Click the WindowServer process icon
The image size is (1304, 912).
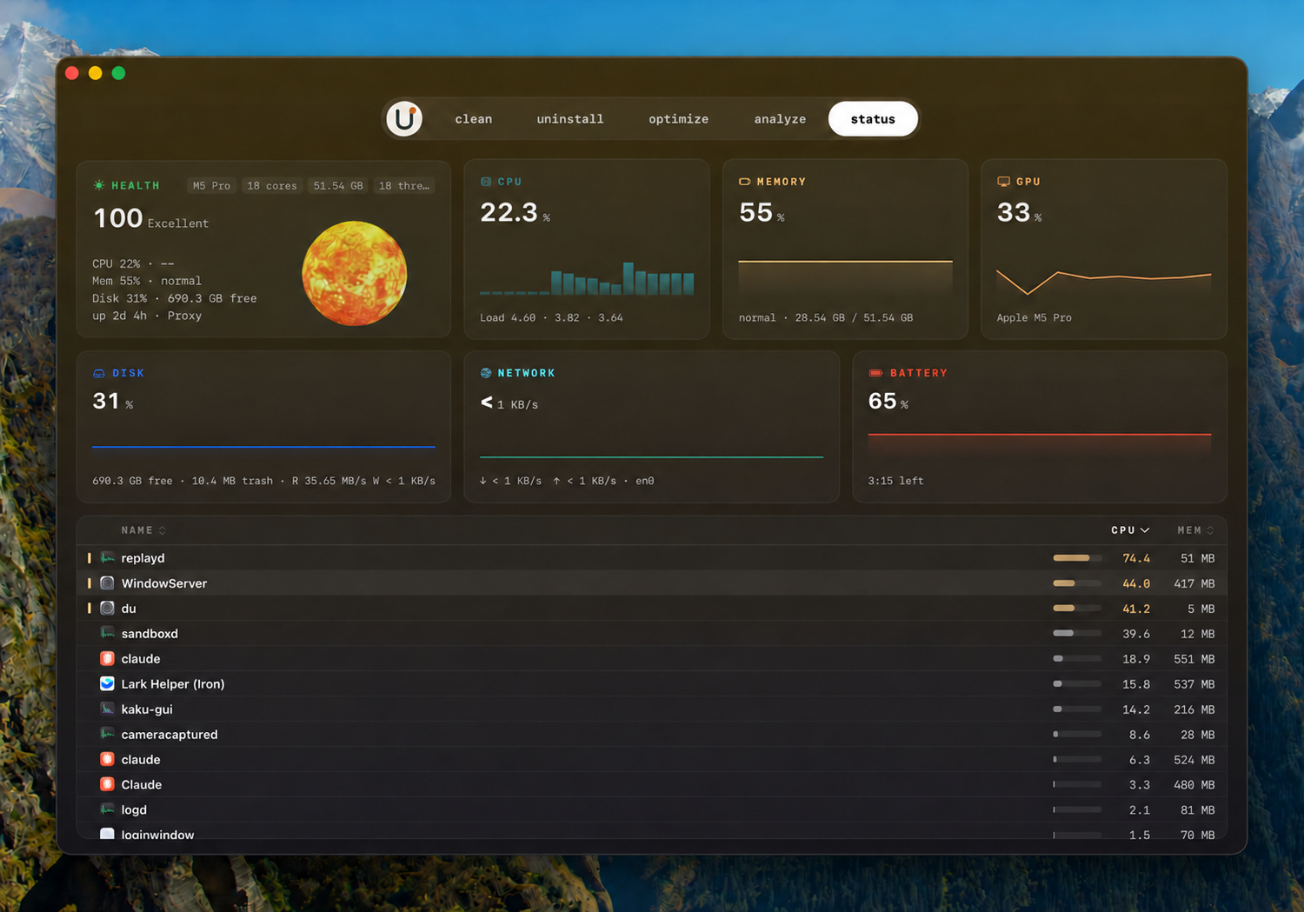tap(107, 583)
